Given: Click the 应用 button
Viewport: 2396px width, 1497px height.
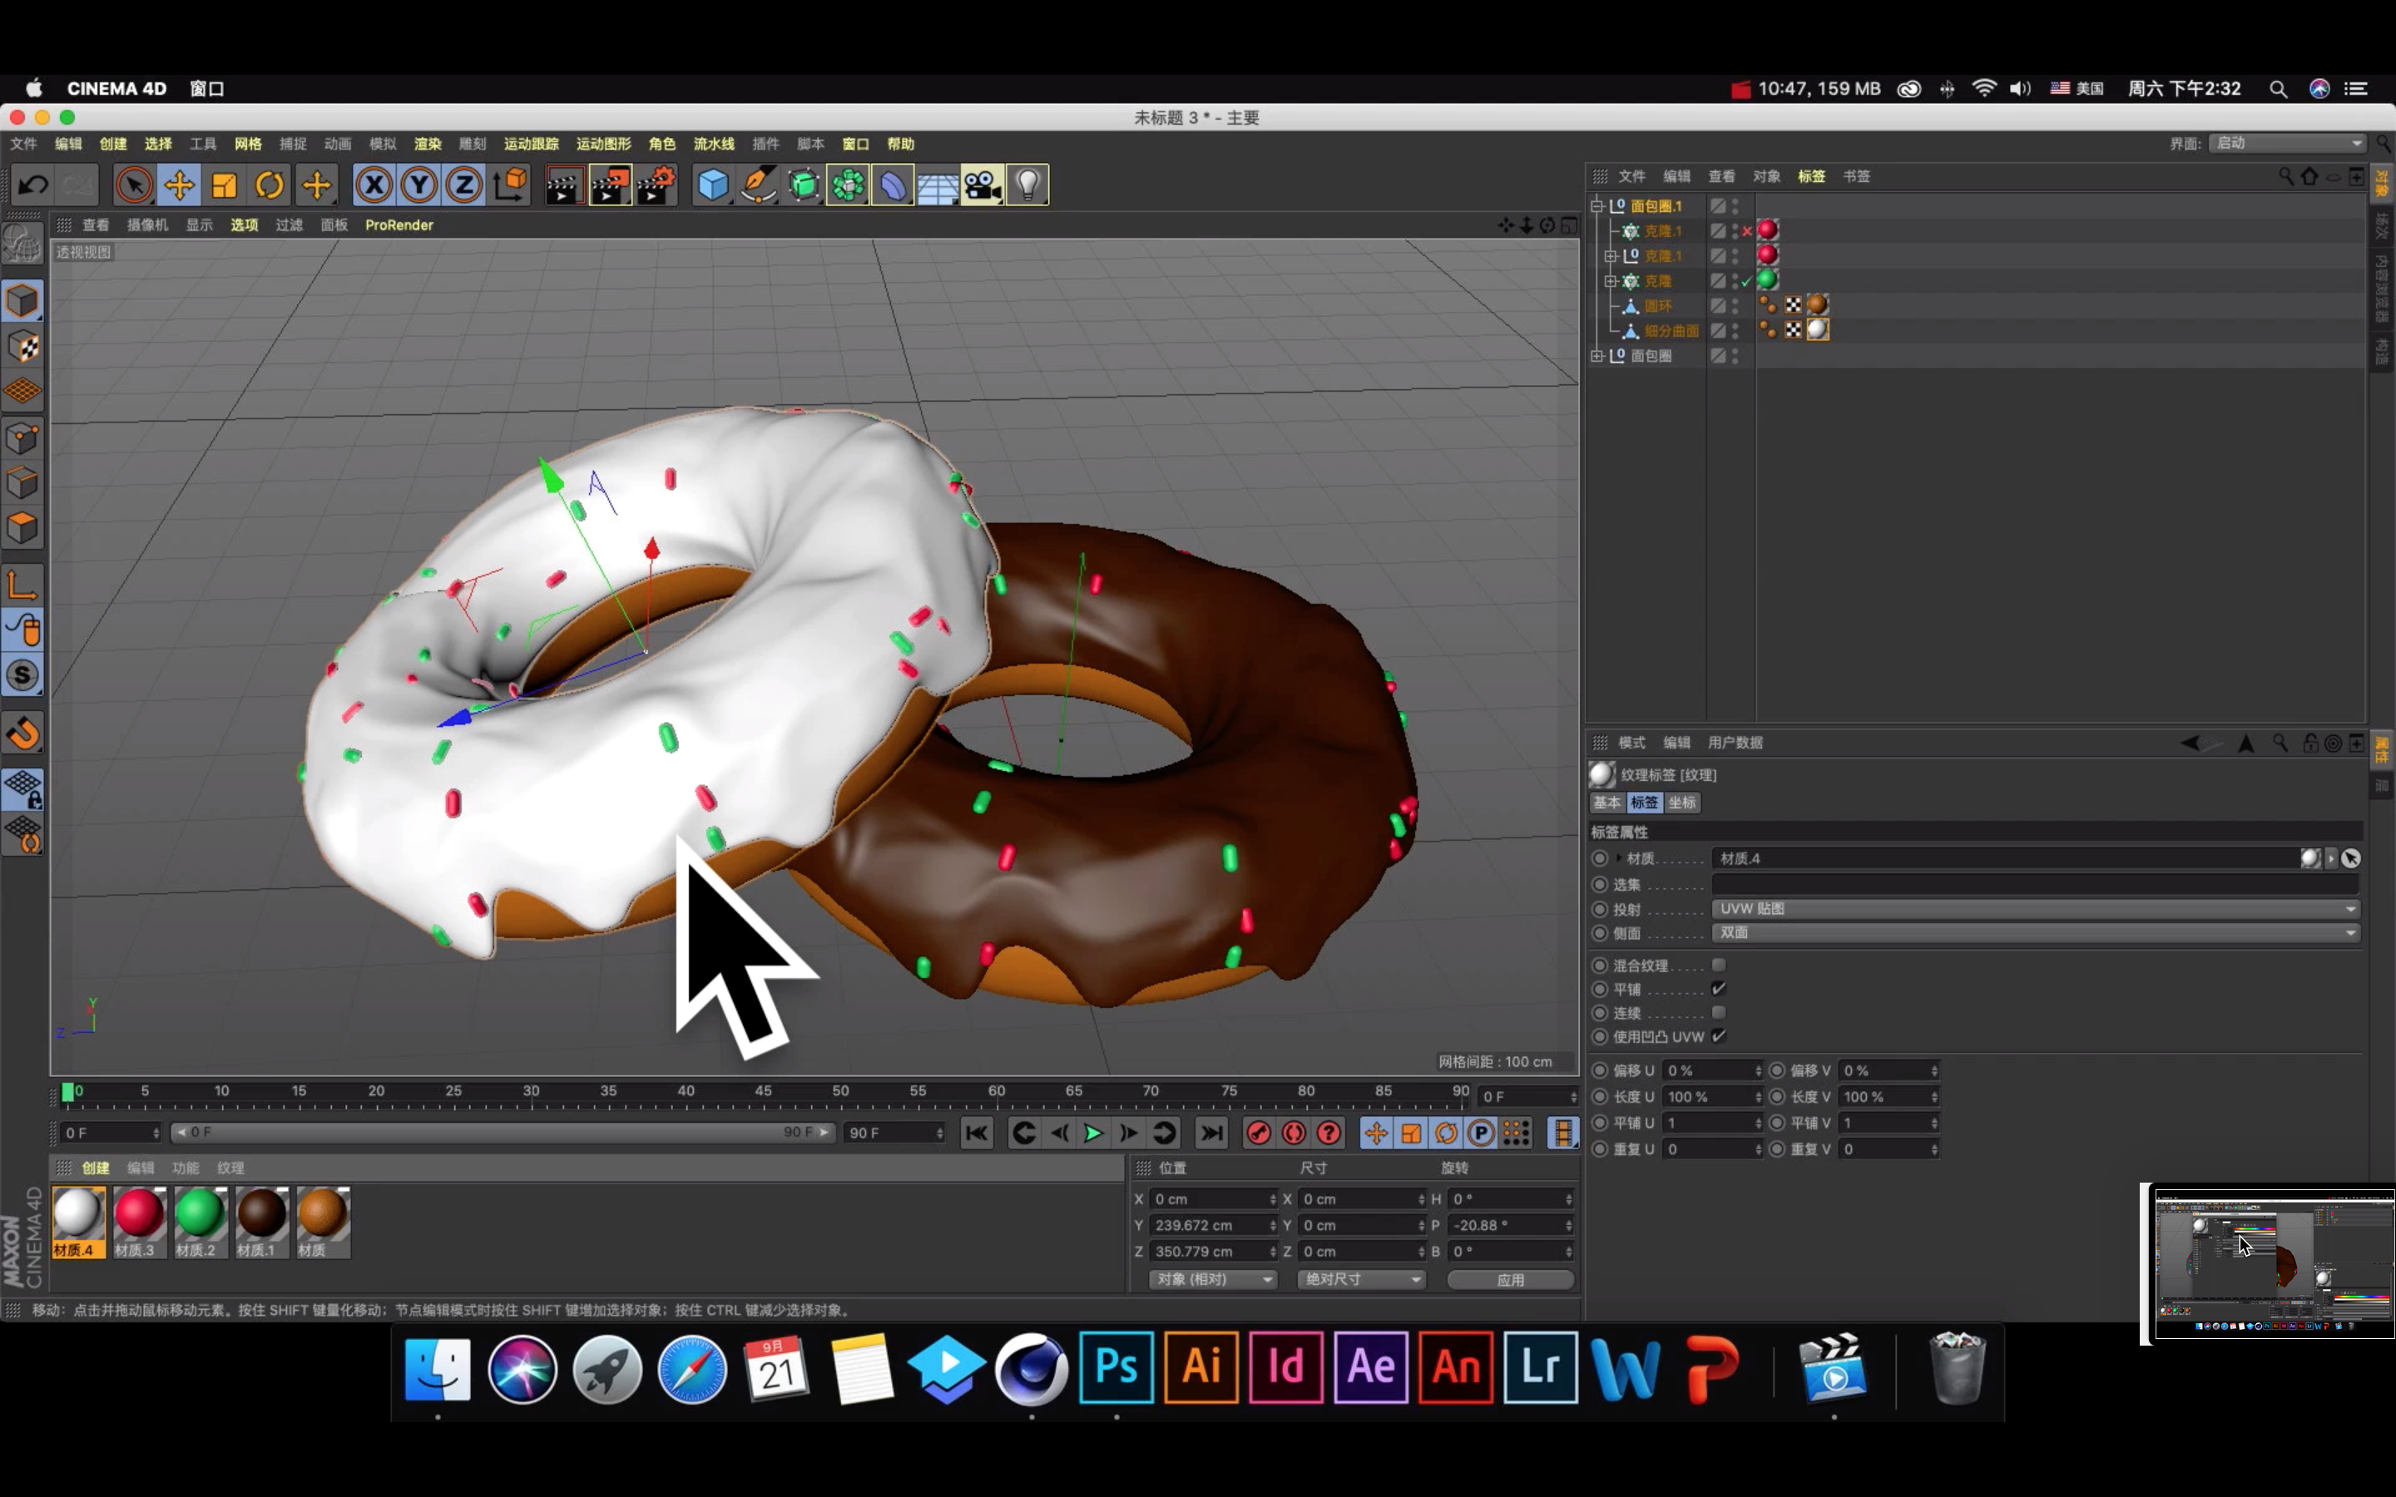Looking at the screenshot, I should tap(1510, 1279).
